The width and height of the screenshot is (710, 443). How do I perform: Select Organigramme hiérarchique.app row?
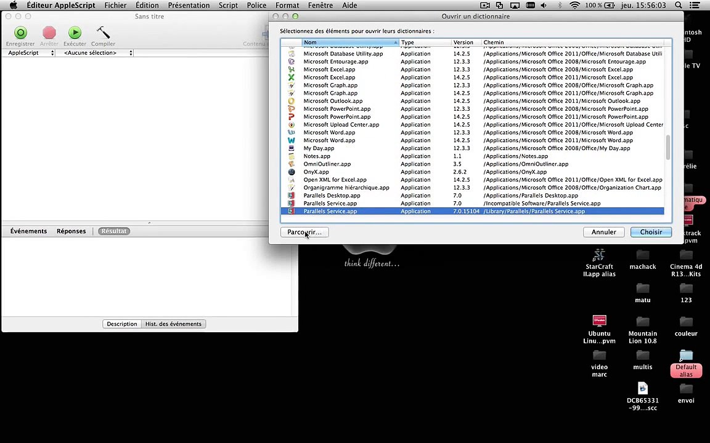472,188
